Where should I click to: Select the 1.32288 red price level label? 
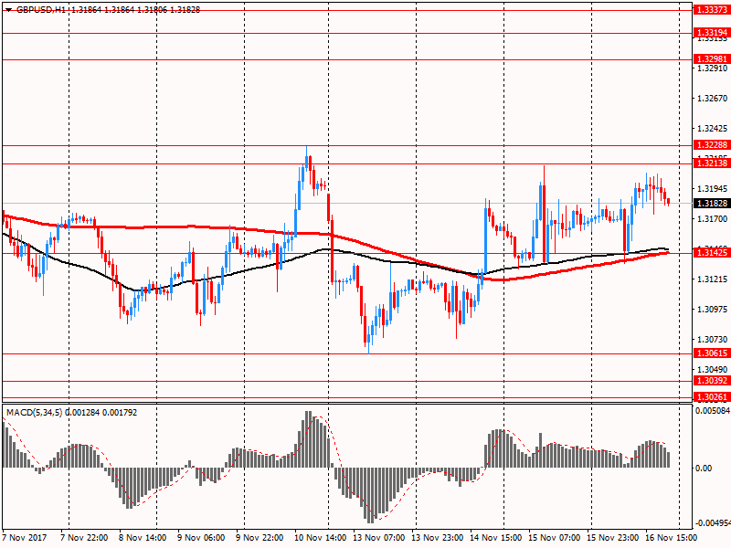712,145
